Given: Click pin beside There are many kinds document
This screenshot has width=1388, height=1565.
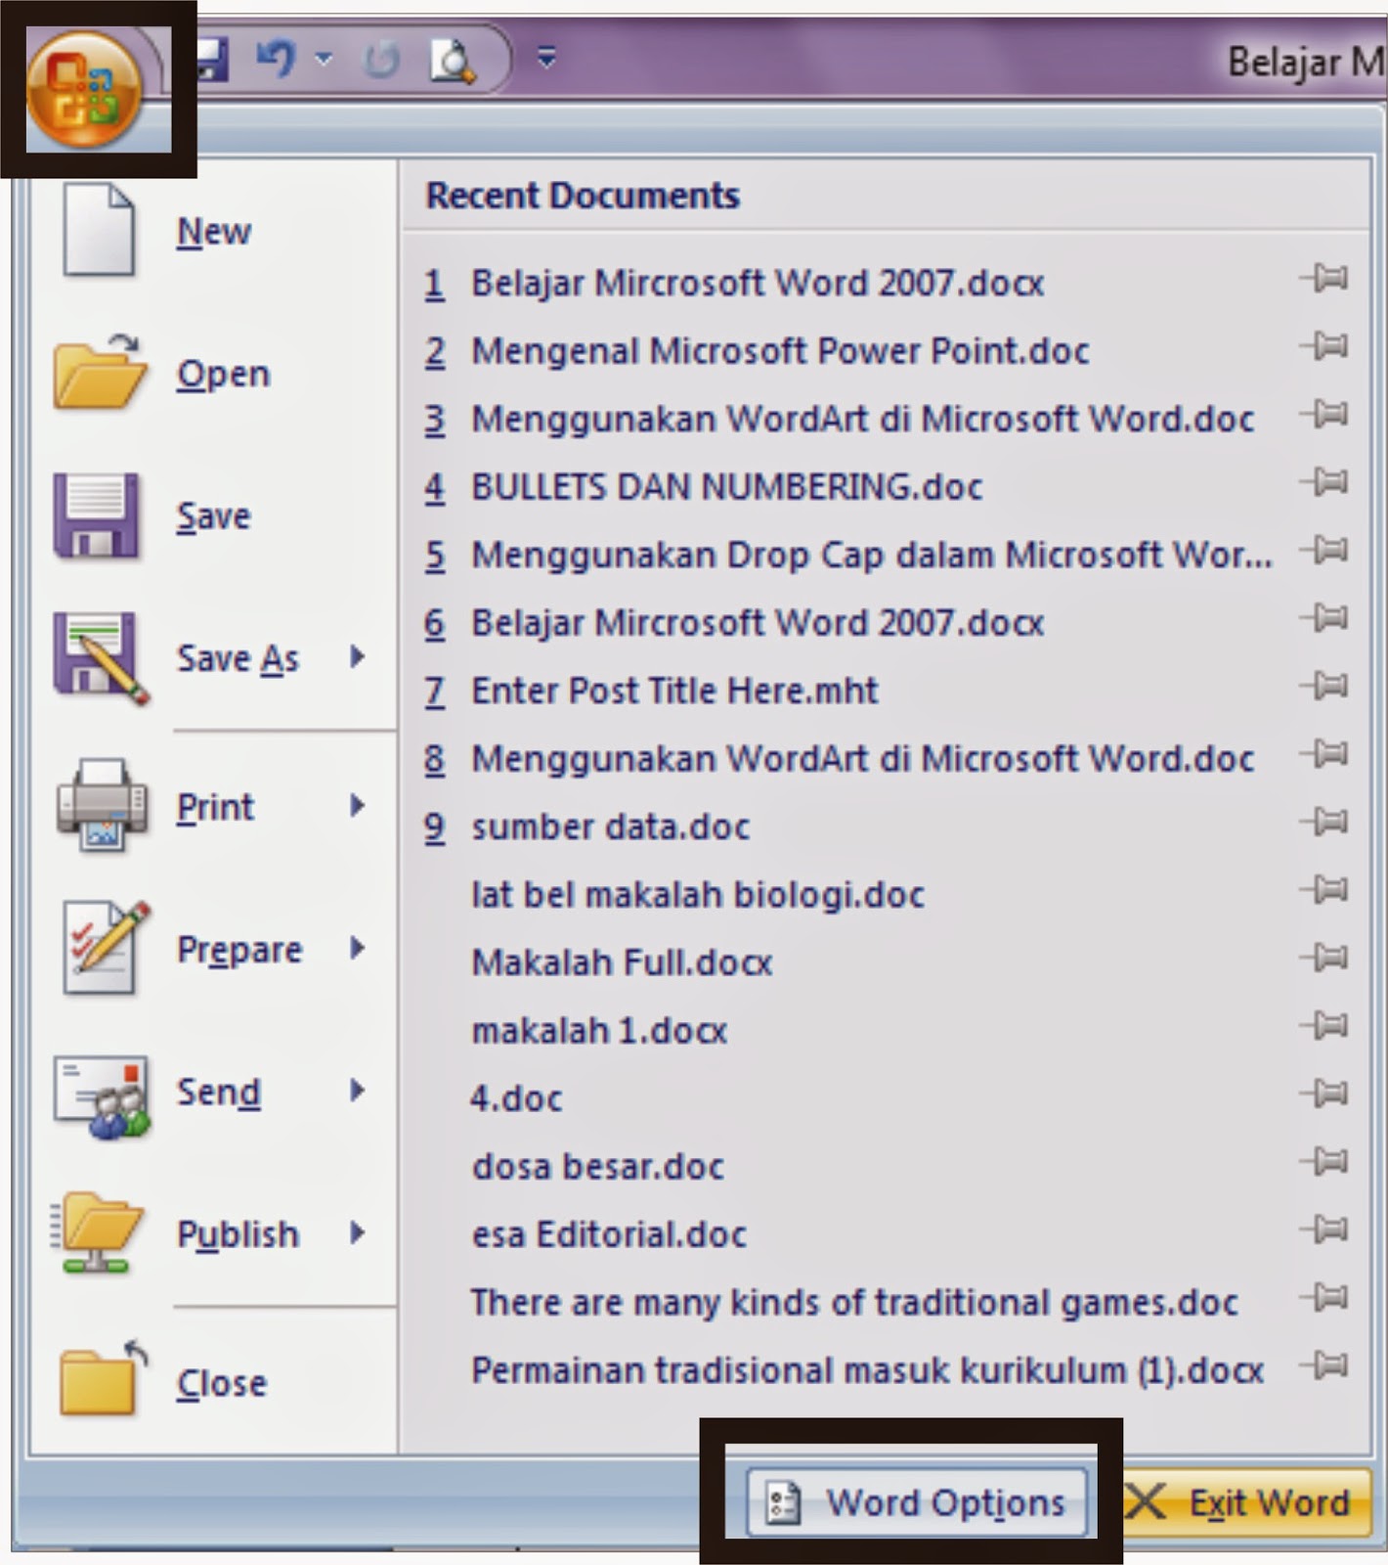Looking at the screenshot, I should click(x=1324, y=1298).
